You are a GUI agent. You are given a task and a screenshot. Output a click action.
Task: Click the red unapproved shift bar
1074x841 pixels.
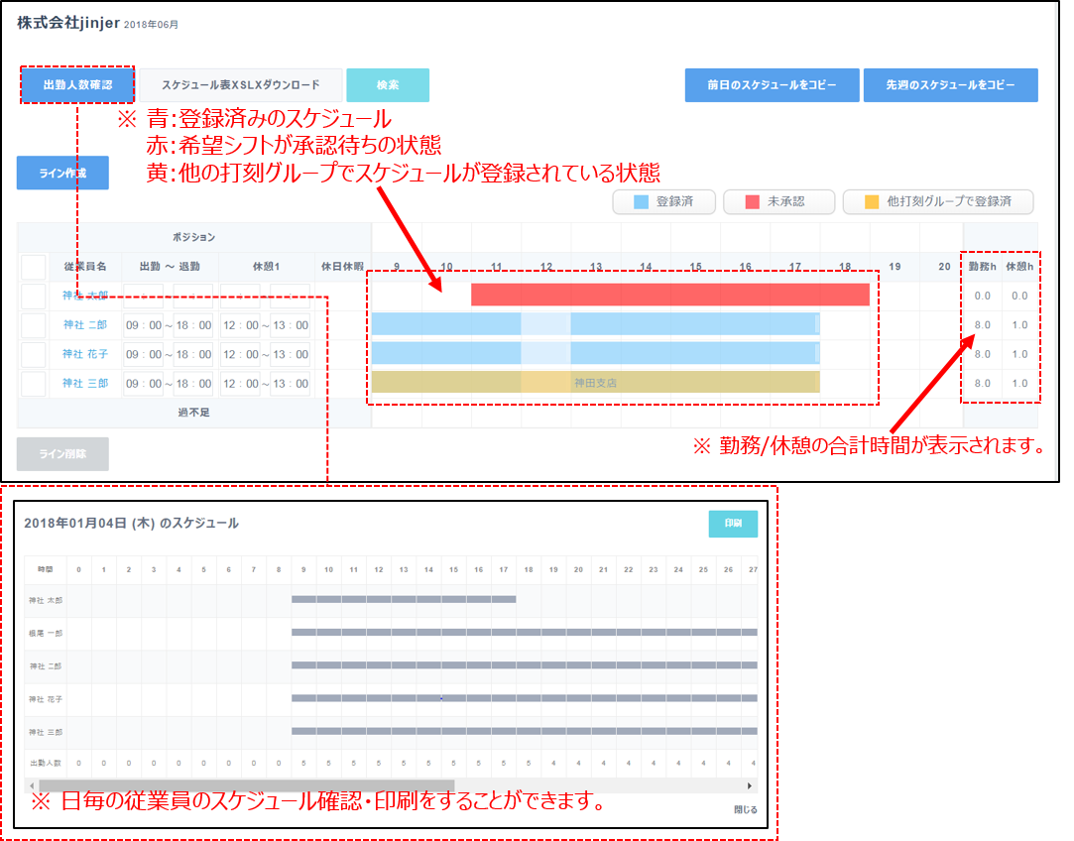coord(669,295)
